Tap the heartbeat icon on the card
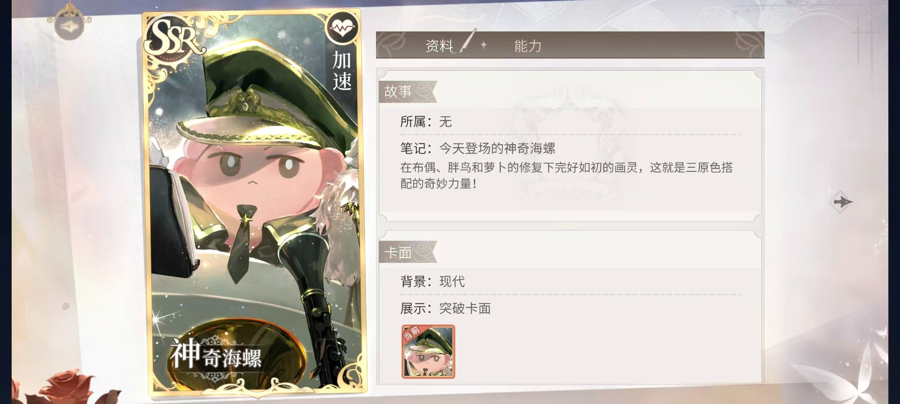Screen dimensions: 900x404 click(342, 28)
